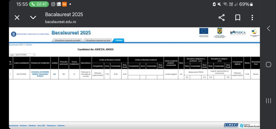This screenshot has height=129, width=276.
Task: Bookmark this page with bookmark icon
Action: pos(238,17)
